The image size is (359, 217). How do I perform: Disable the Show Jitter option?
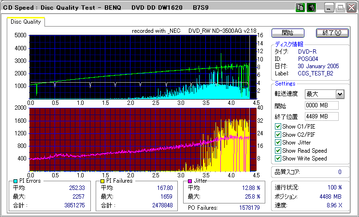pyautogui.click(x=277, y=143)
